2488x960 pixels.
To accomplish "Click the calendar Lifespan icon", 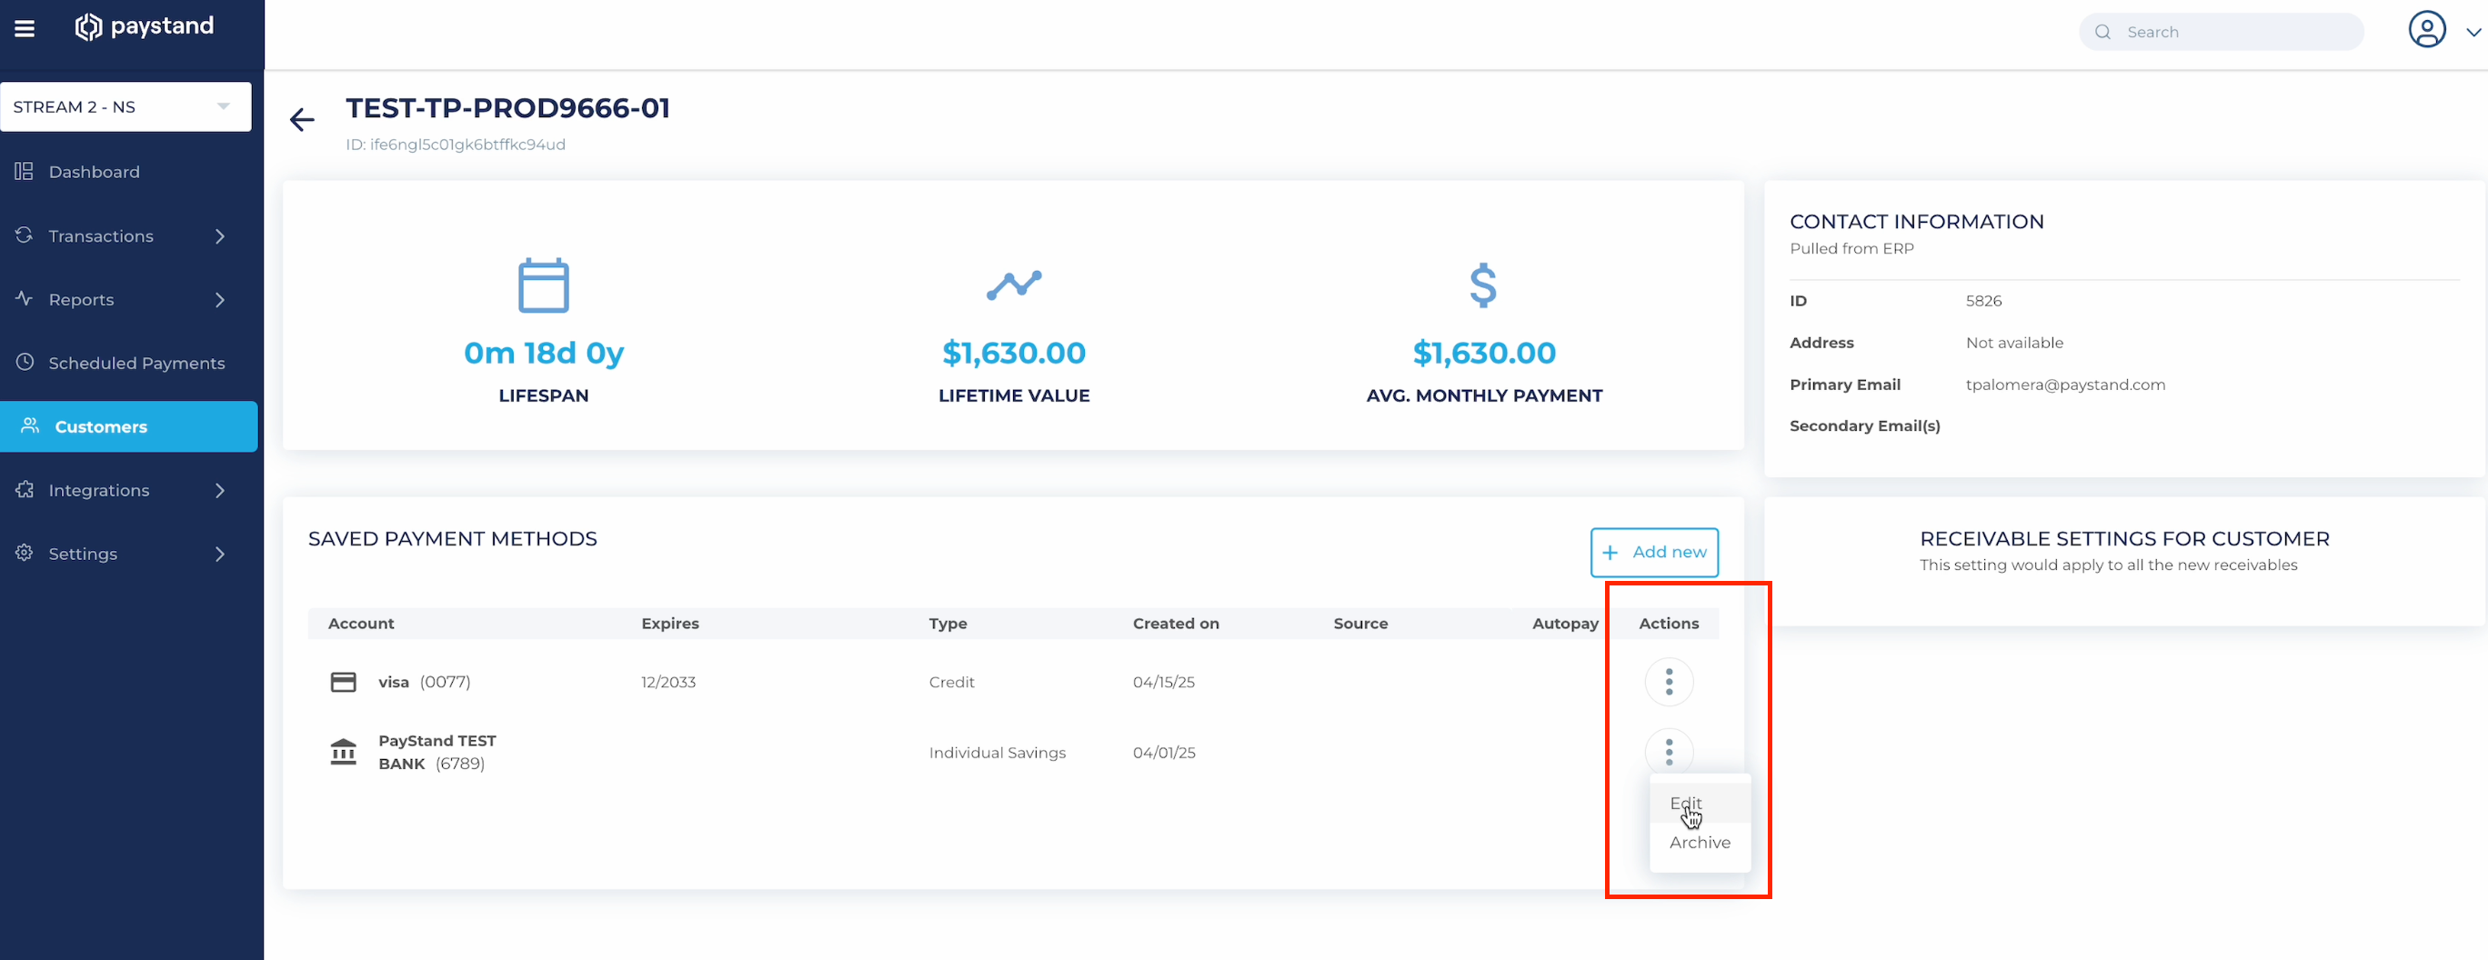I will 543,285.
